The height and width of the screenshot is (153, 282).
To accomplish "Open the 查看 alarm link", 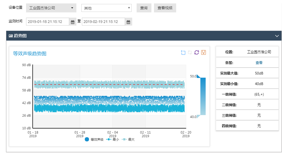I will [x=259, y=63].
